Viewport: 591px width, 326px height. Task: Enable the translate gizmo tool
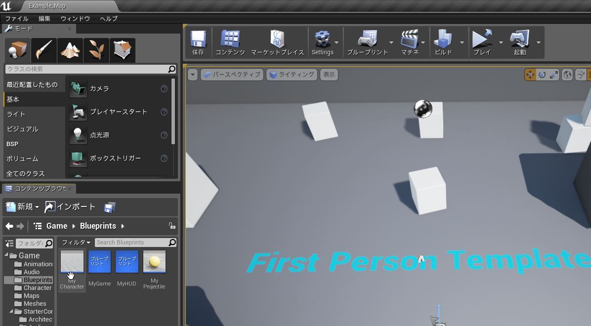coord(530,75)
